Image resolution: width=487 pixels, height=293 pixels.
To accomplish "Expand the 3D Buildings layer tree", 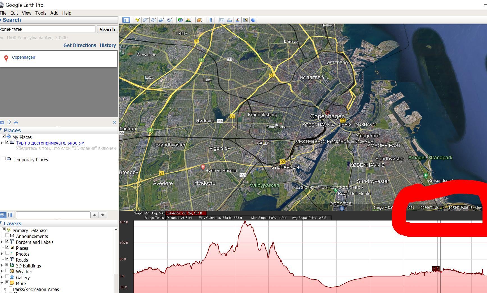I will click(2, 265).
